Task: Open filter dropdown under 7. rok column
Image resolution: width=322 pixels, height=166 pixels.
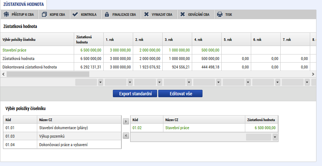Action: click(307, 82)
